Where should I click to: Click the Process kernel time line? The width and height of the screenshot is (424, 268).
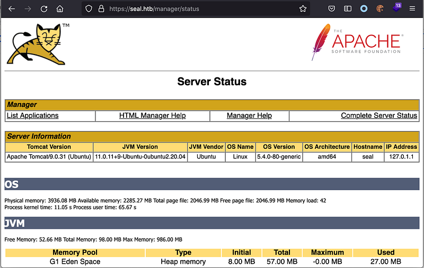[70, 208]
